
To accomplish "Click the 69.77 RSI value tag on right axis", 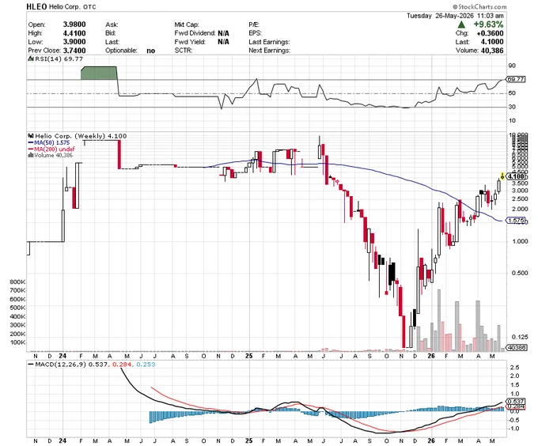I will (x=516, y=79).
